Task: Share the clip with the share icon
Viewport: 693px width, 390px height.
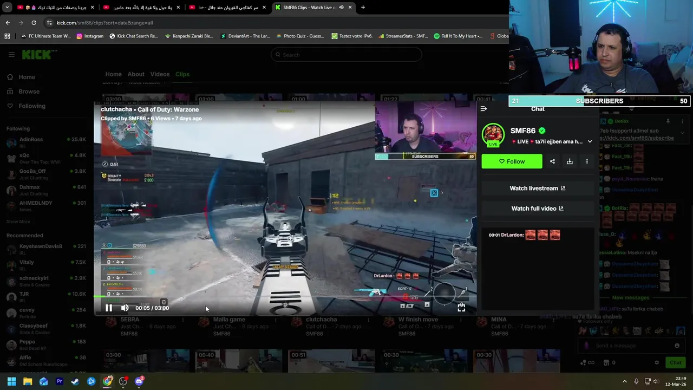Action: [552, 161]
